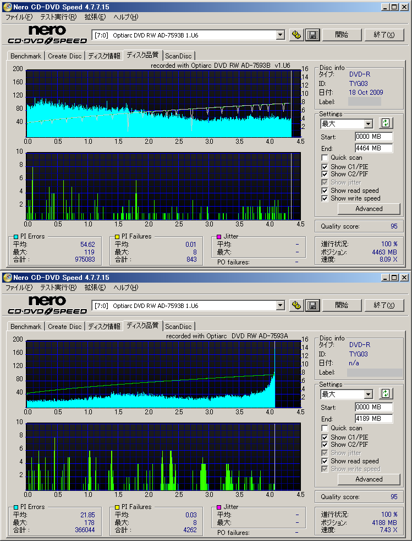Image resolution: width=412 pixels, height=541 pixels.
Task: Open speed setting dropdown in bottom window
Action: 368,394
